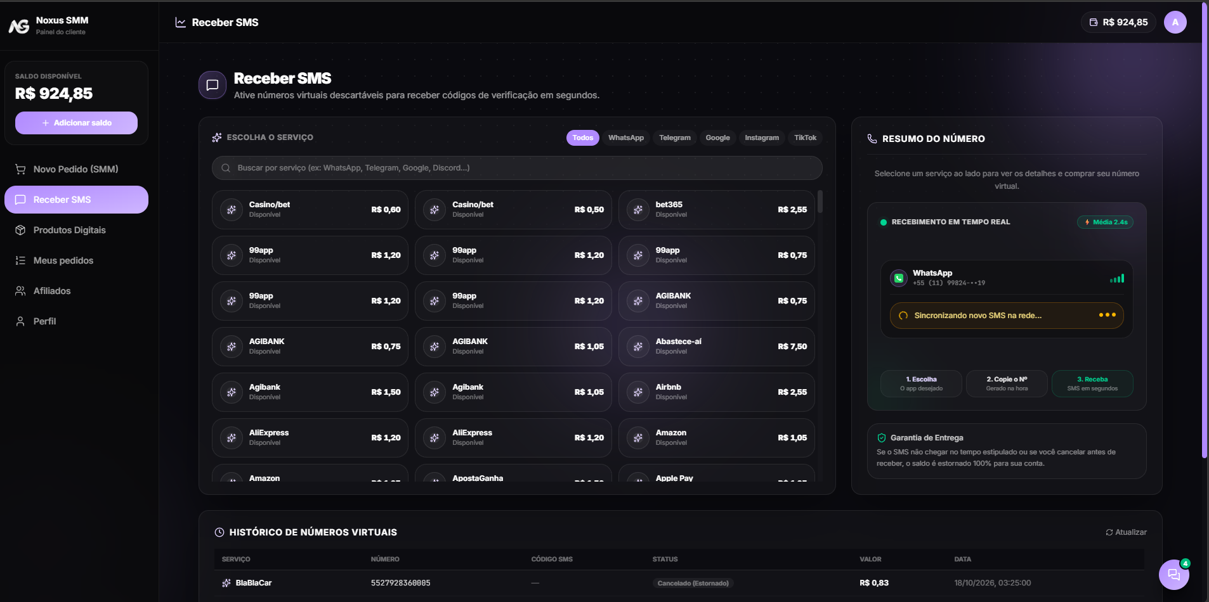
Task: Click the phone icon at Resumo do Número
Action: pos(872,139)
